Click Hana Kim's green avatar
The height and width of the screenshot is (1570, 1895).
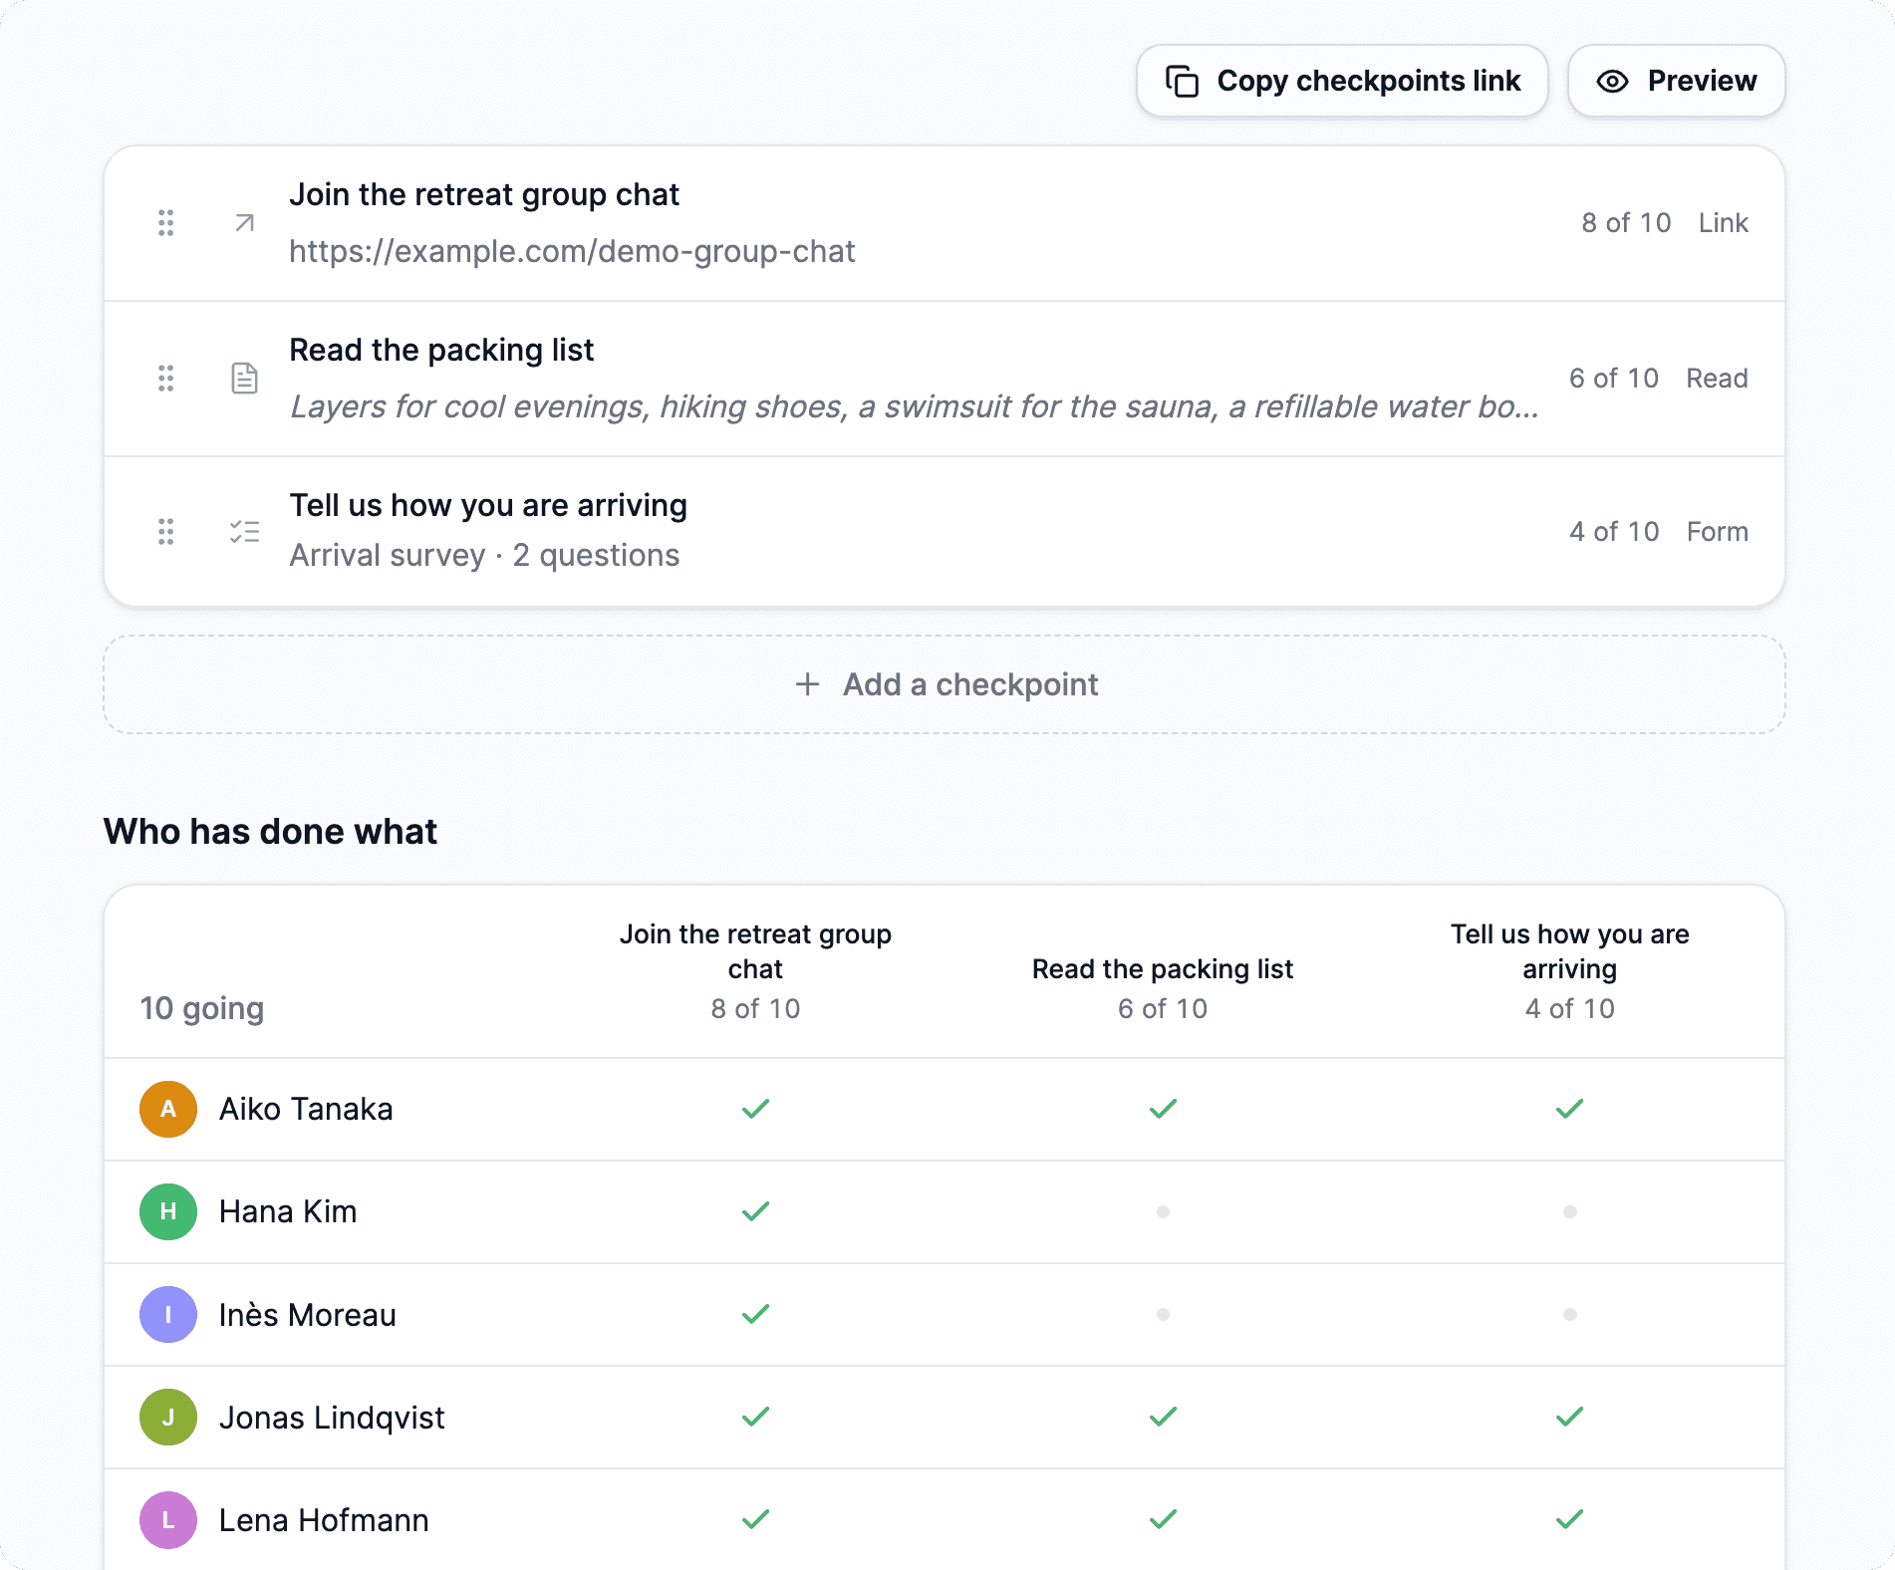click(168, 1211)
